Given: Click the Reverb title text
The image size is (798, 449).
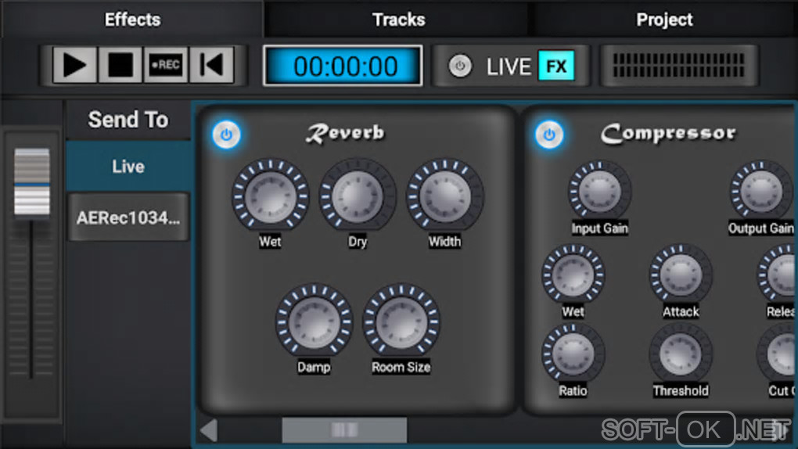Looking at the screenshot, I should point(345,134).
